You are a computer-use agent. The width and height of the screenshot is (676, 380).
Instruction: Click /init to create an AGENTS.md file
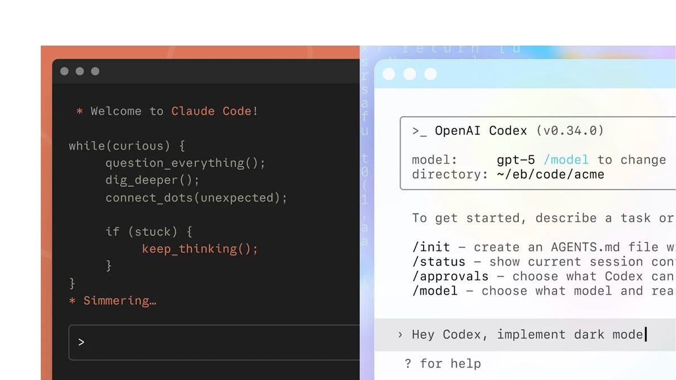pyautogui.click(x=432, y=247)
